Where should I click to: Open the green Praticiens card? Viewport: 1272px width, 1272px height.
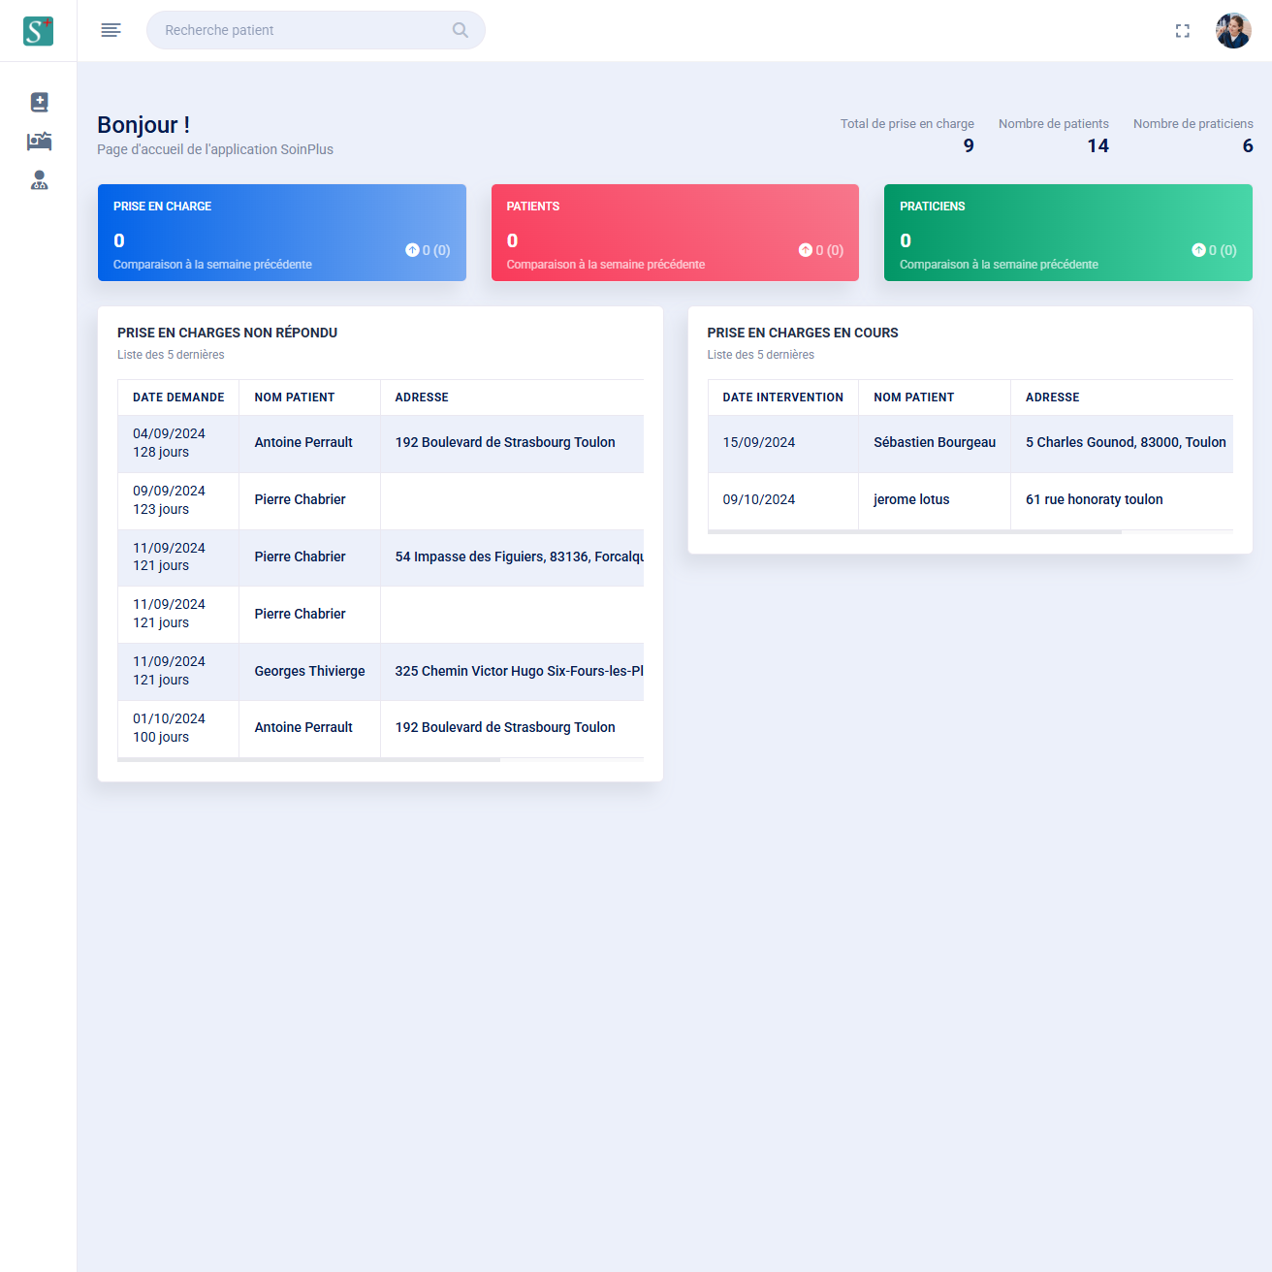[1067, 233]
